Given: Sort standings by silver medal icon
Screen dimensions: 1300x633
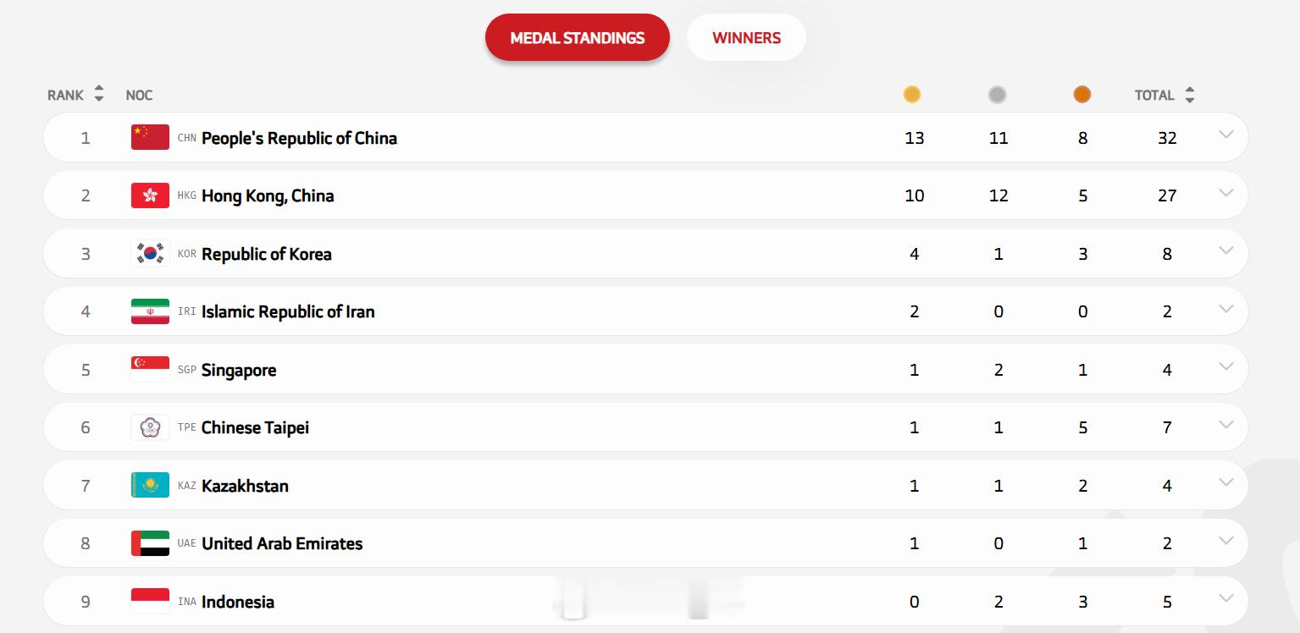Looking at the screenshot, I should [x=998, y=95].
